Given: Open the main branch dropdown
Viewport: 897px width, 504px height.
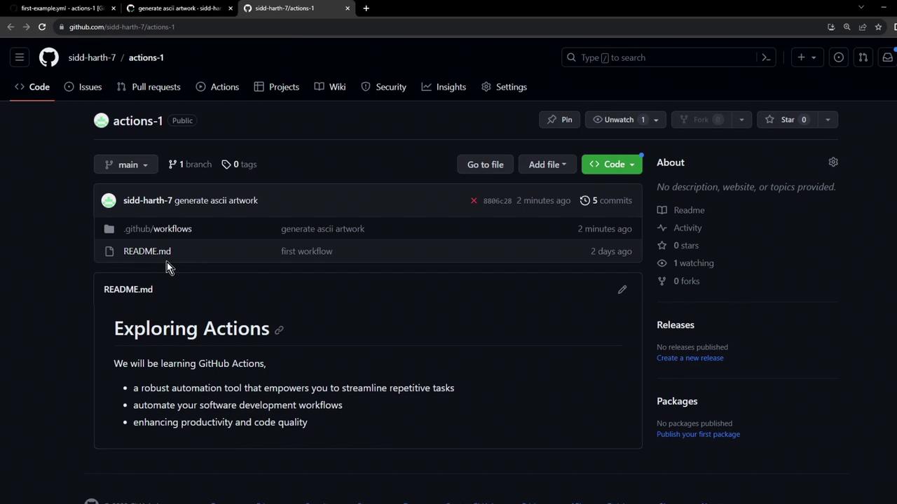Looking at the screenshot, I should [126, 164].
